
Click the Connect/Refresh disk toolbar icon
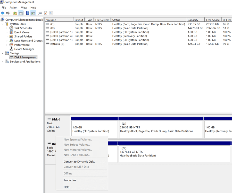(40, 13)
